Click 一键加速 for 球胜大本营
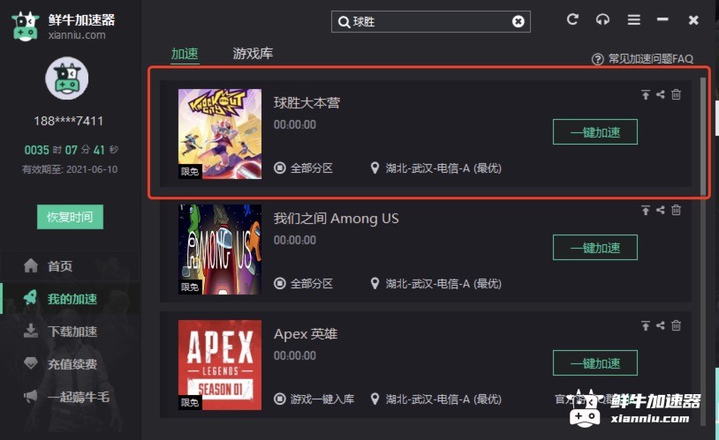Viewport: 719px width, 440px height. tap(595, 132)
